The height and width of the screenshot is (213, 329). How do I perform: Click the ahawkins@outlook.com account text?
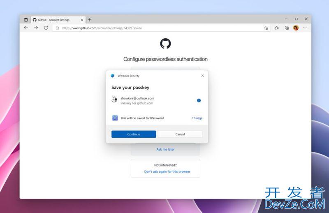click(x=137, y=98)
